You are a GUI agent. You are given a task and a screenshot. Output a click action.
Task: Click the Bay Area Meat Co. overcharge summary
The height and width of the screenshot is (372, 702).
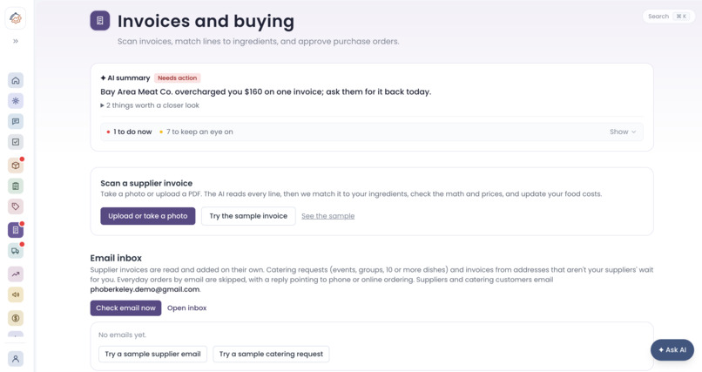pyautogui.click(x=266, y=91)
